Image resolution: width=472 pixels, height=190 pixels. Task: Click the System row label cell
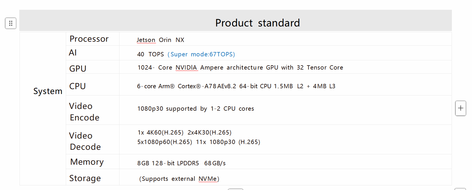(x=43, y=109)
